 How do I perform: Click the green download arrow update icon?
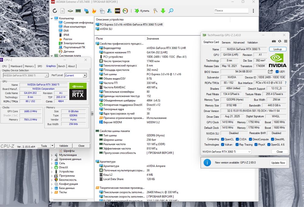point(163,11)
